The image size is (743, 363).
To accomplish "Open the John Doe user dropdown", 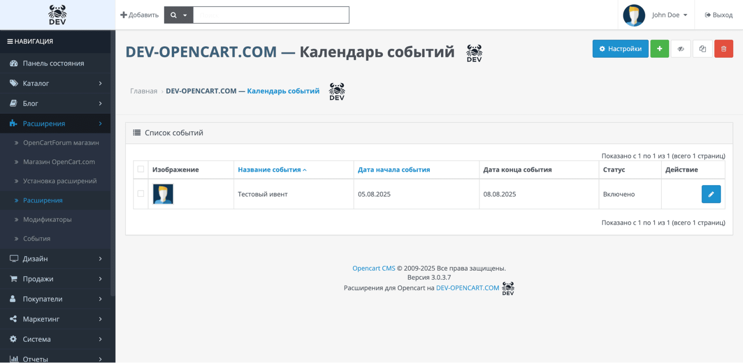I will pyautogui.click(x=670, y=15).
